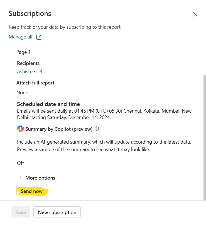Create a New subscription
This screenshot has height=225, width=206.
[x=57, y=212]
